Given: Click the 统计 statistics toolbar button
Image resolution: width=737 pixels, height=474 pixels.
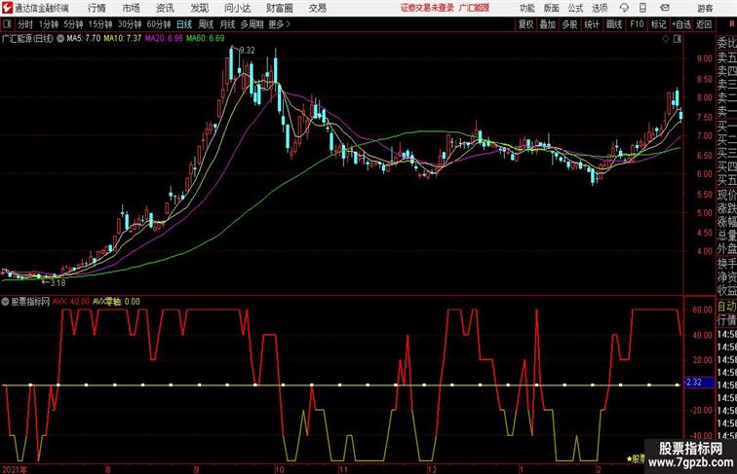Looking at the screenshot, I should click(592, 24).
